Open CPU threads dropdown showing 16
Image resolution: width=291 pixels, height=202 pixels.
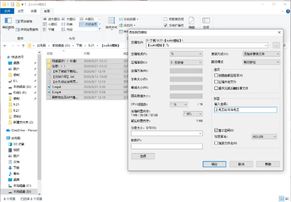[x=179, y=104]
